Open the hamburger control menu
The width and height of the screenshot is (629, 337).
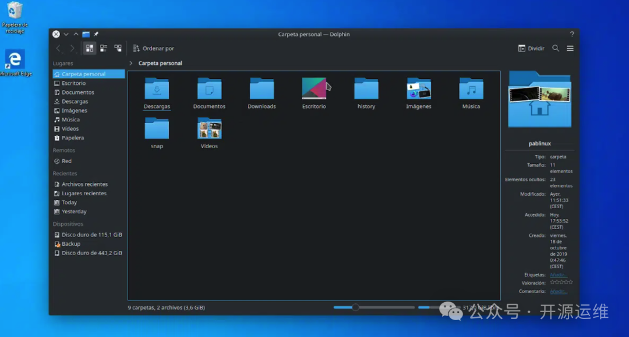pos(570,48)
